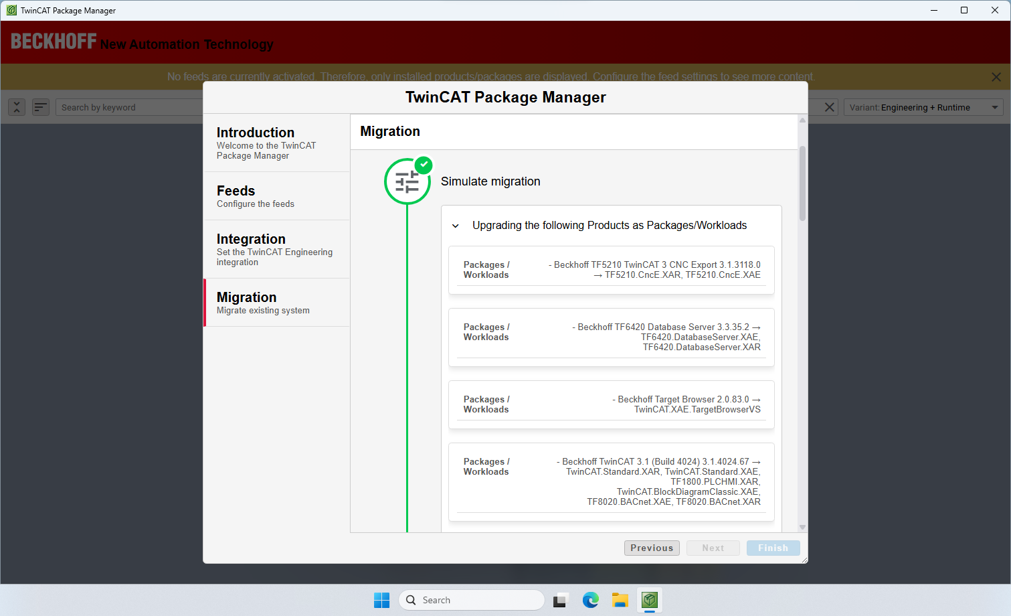Click the scrollbar up arrow

click(802, 120)
